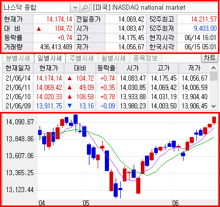Click the 현재일자 column header

click(18, 68)
